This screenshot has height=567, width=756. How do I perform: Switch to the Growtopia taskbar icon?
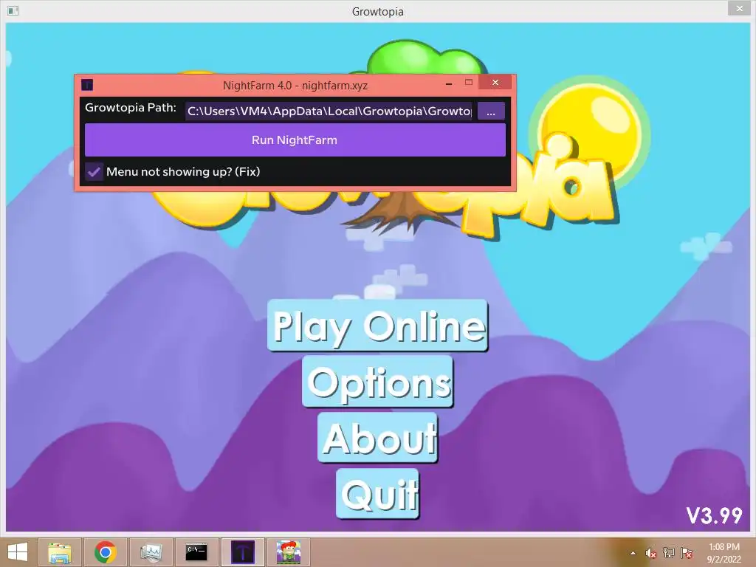point(289,552)
